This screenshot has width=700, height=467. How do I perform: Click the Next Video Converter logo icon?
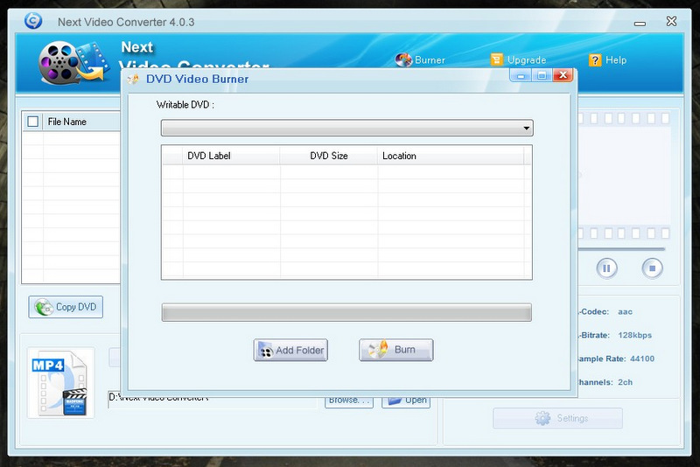pyautogui.click(x=33, y=21)
